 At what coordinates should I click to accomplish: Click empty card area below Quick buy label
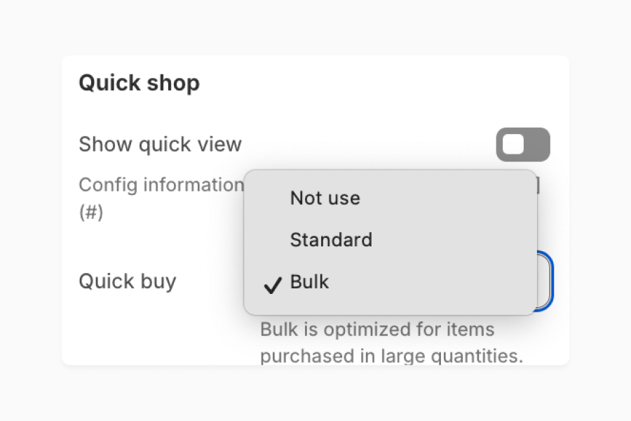click(154, 330)
